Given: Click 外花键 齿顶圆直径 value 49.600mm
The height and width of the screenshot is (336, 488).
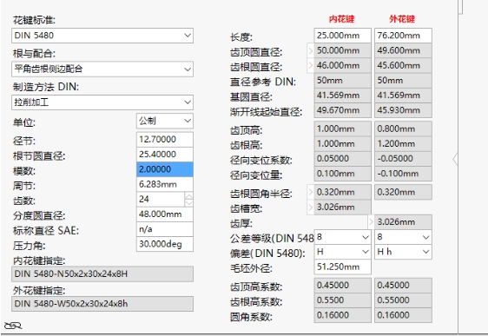Looking at the screenshot, I should point(403,50).
